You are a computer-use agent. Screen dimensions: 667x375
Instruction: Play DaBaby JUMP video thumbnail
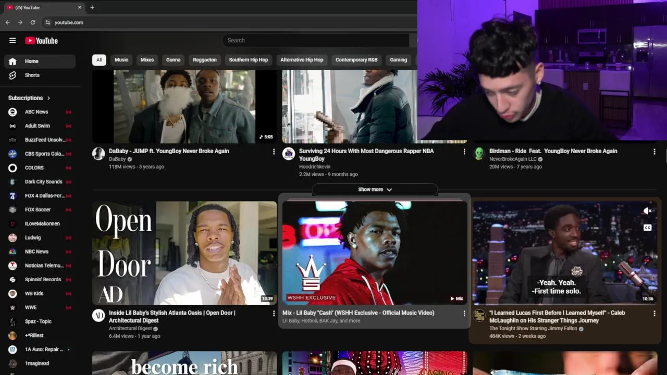[x=184, y=106]
